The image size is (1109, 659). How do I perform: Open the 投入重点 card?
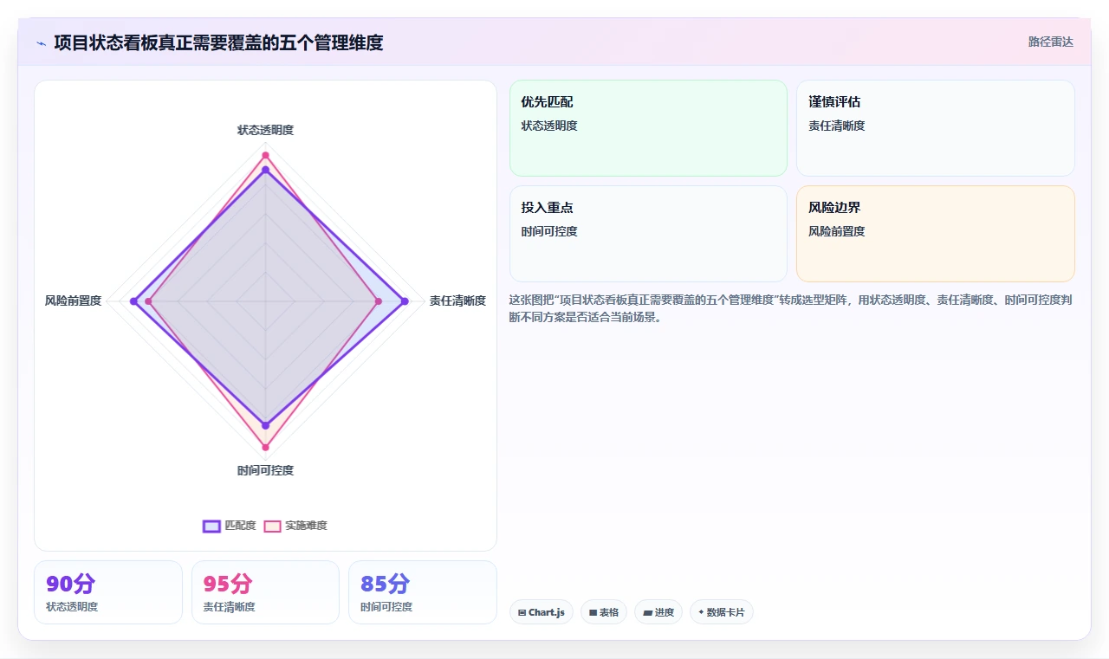pyautogui.click(x=648, y=234)
